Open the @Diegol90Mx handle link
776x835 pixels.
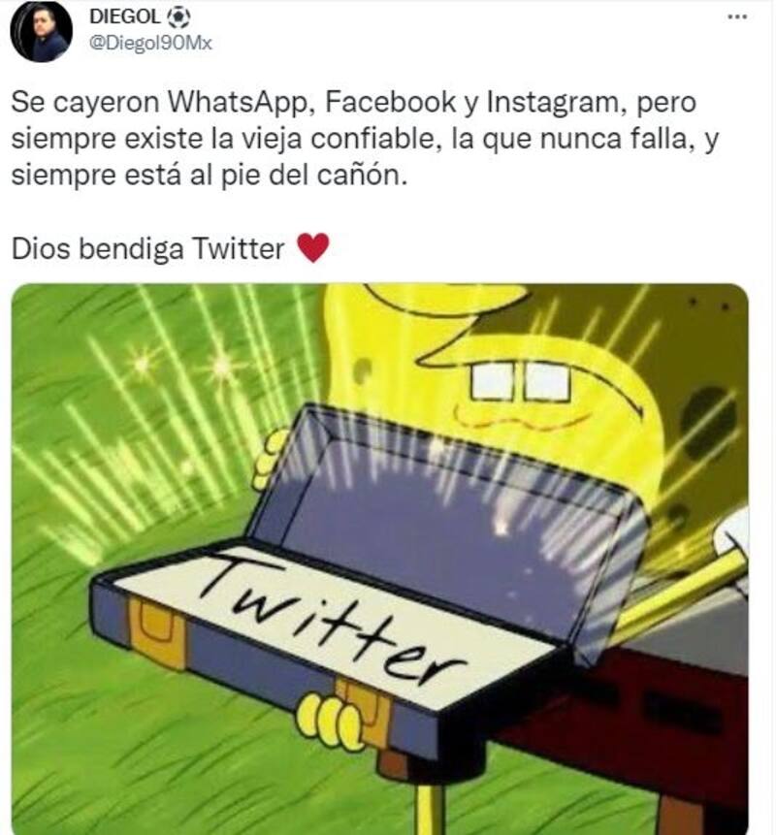(150, 43)
